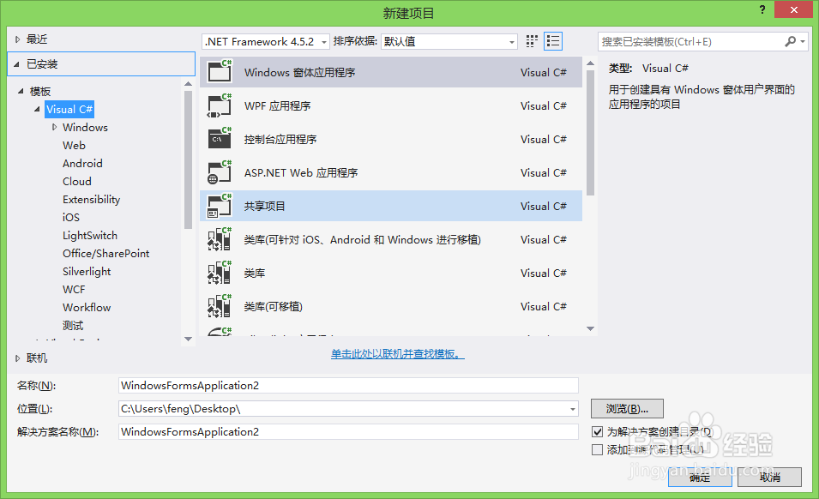This screenshot has width=819, height=499.
Task: Click the portable iOS/Android 类库 icon
Action: (220, 239)
